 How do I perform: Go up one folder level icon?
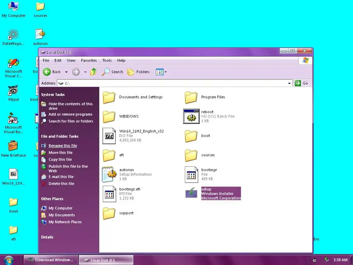coord(93,72)
